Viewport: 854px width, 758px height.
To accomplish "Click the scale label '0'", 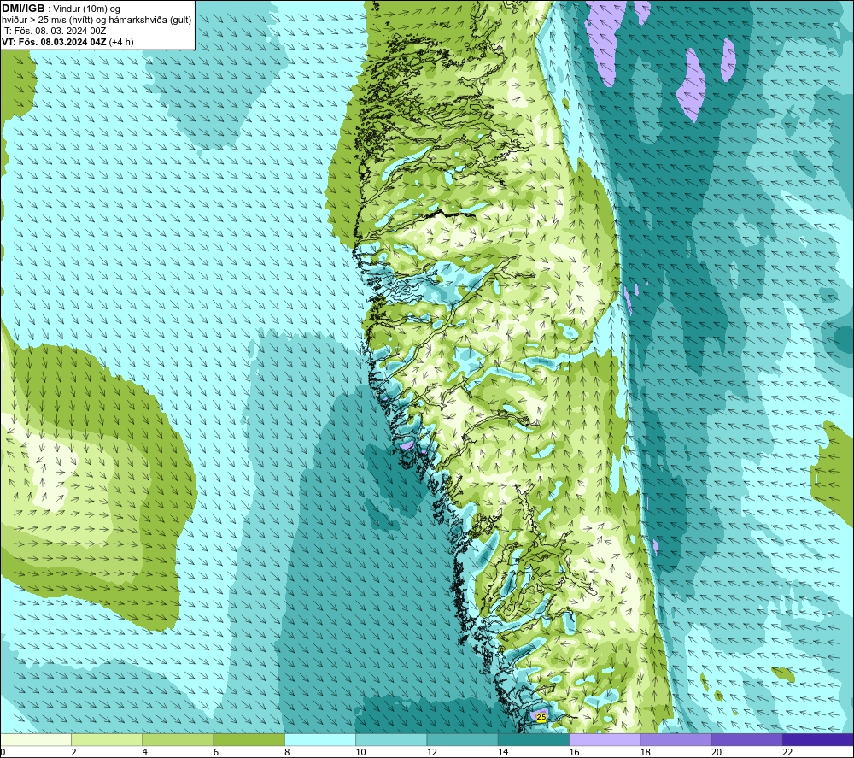I will coord(3,752).
